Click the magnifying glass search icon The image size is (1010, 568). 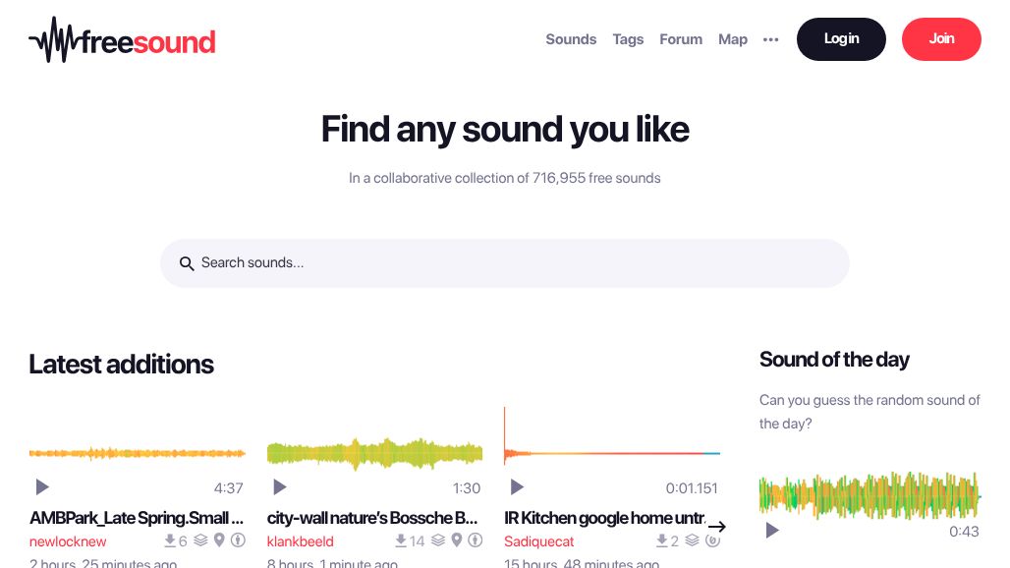click(x=187, y=263)
